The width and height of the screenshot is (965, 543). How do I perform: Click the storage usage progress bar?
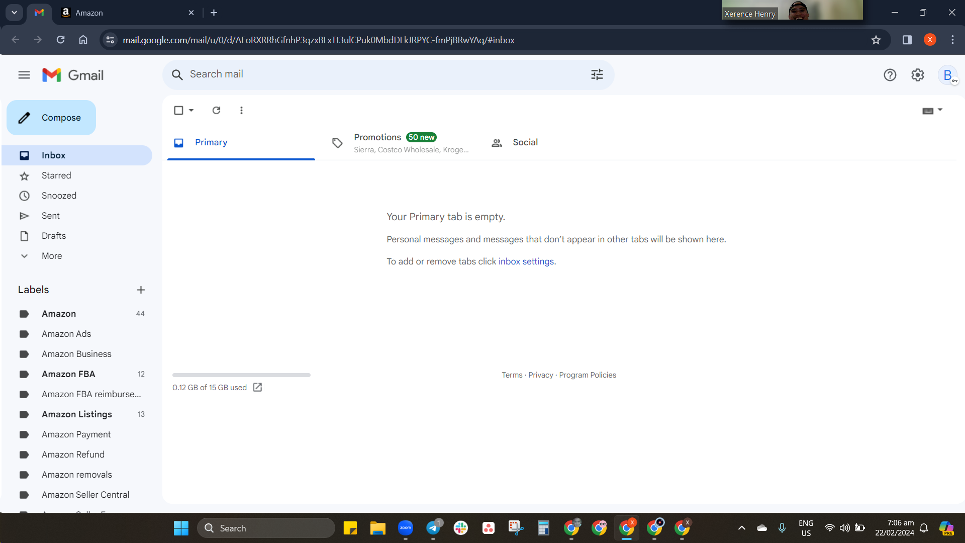point(241,375)
